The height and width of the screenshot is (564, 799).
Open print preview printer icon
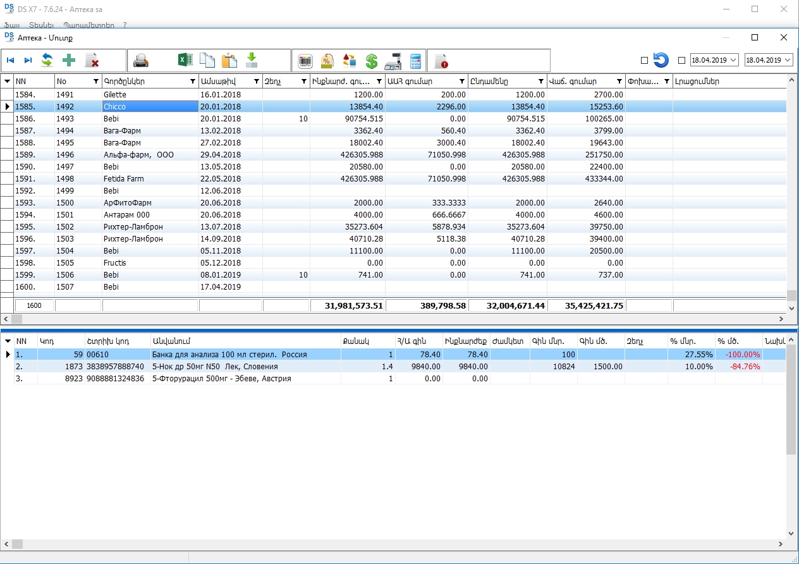141,61
